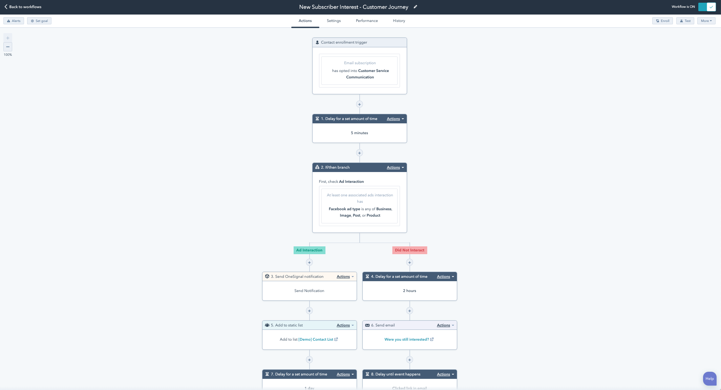
Task: Click the Alerts button
Action: pyautogui.click(x=14, y=21)
